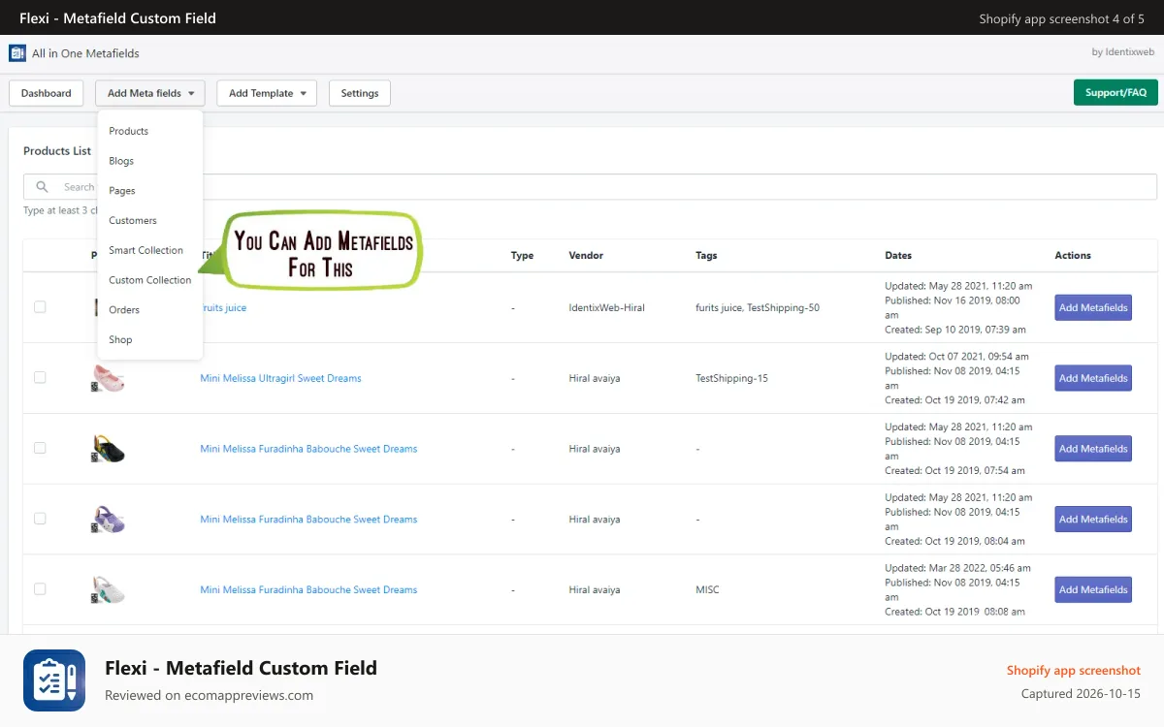Viewport: 1164px width, 727px height.
Task: Click the furits juice, TestShipping-50 tags
Action: click(x=758, y=307)
